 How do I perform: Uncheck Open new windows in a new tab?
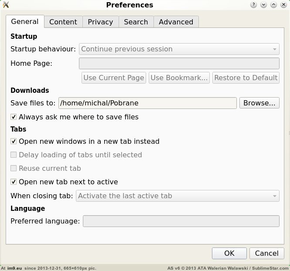click(14, 141)
